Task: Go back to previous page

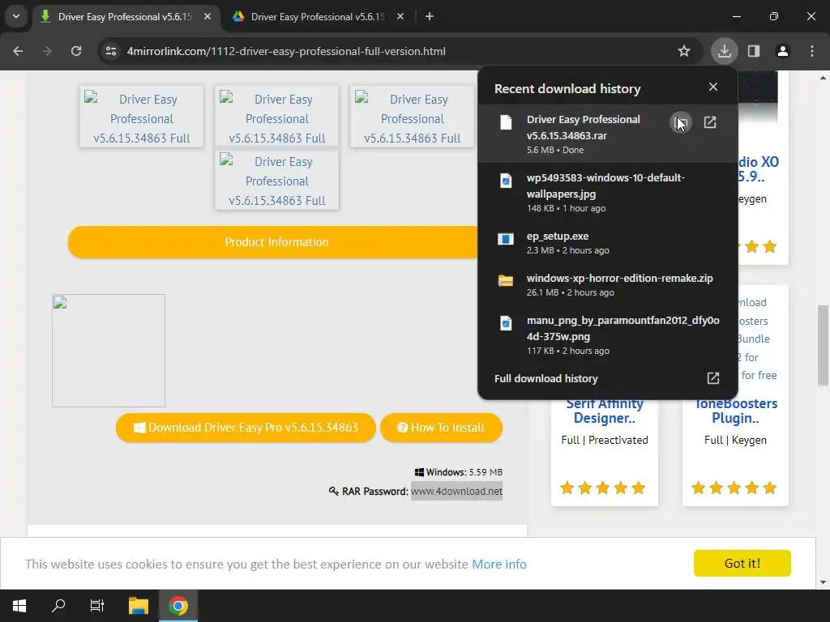Action: click(x=18, y=51)
